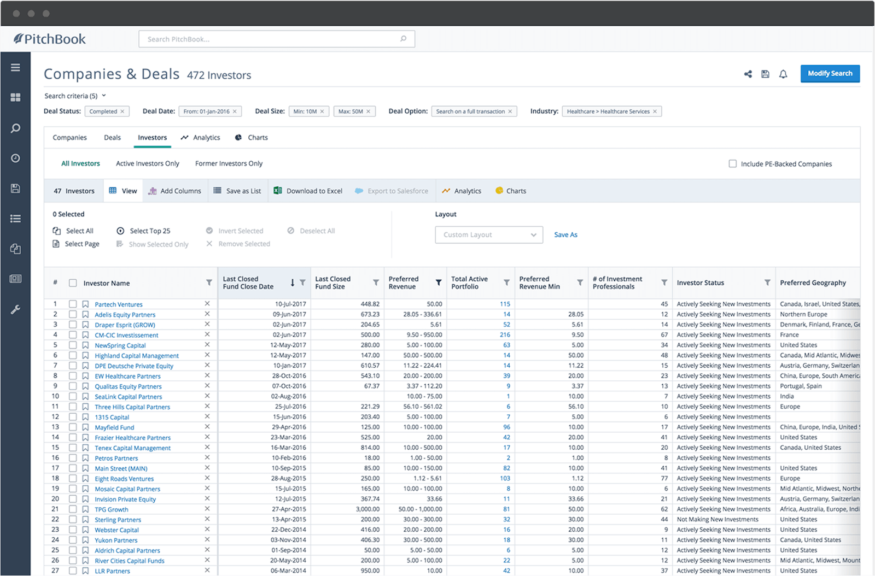Open the wrench tools icon in the sidebar
The height and width of the screenshot is (576, 875).
point(15,309)
